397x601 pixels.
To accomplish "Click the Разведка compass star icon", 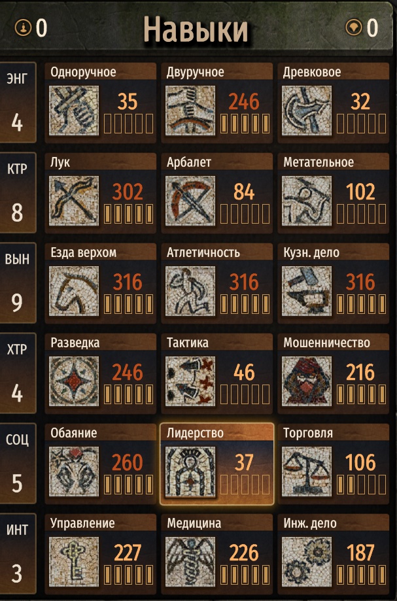I will click(x=73, y=381).
